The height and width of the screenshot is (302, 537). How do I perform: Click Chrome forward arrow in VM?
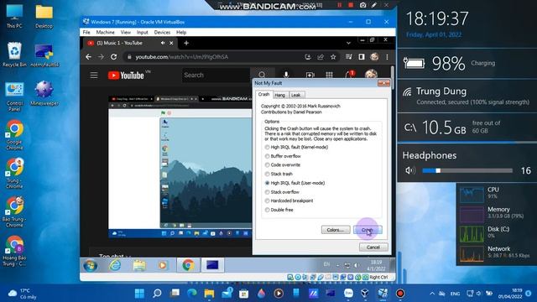point(101,57)
